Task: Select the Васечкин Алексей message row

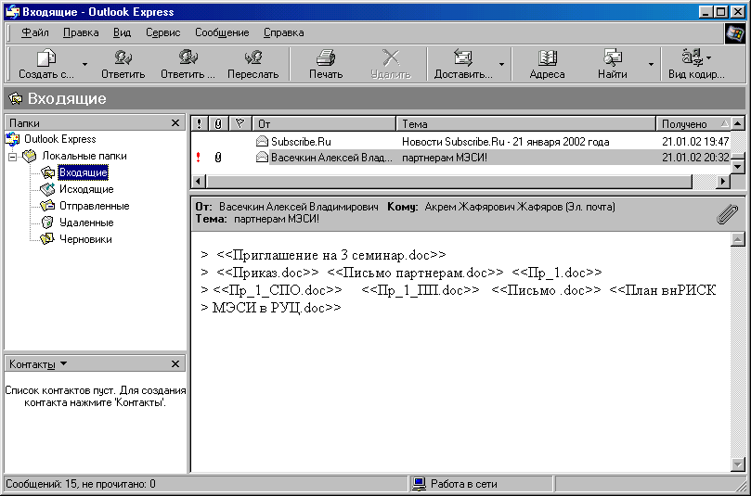Action: click(460, 158)
